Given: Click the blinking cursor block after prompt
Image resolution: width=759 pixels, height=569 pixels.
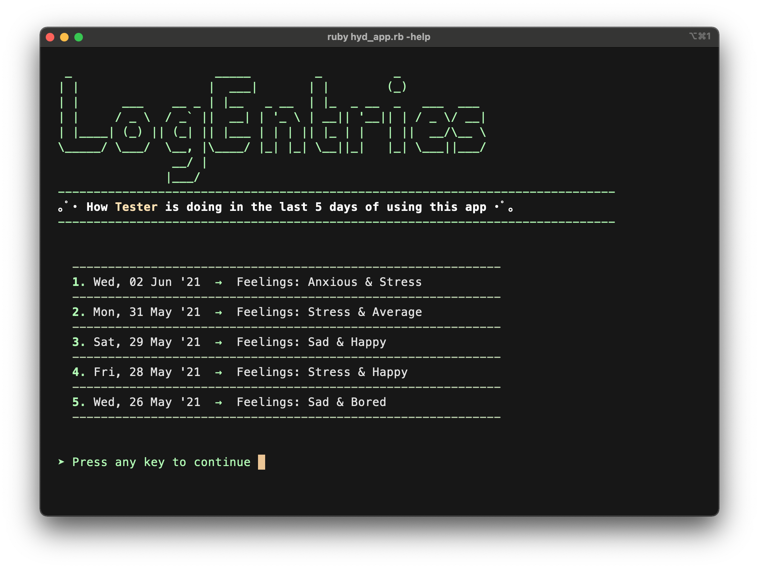Looking at the screenshot, I should click(262, 462).
